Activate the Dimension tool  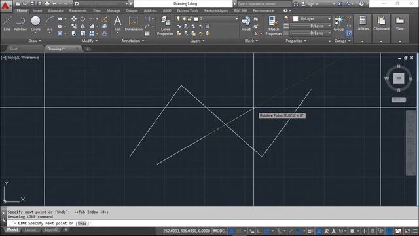tap(134, 24)
